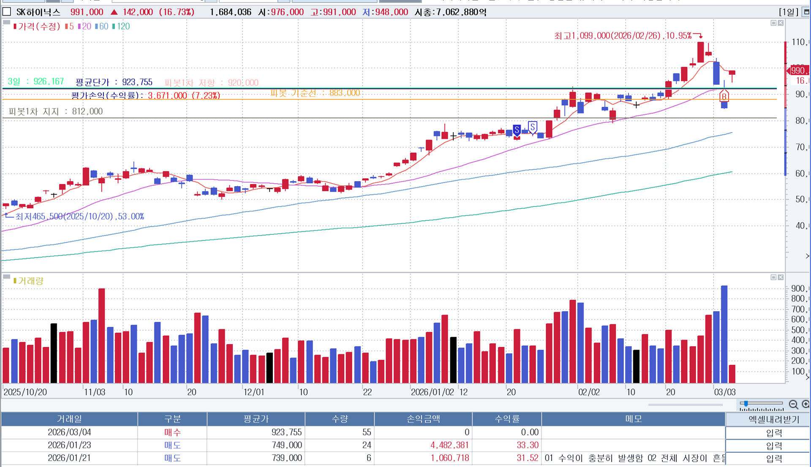Tick the checkbox before SK하이닉스

[x=7, y=12]
